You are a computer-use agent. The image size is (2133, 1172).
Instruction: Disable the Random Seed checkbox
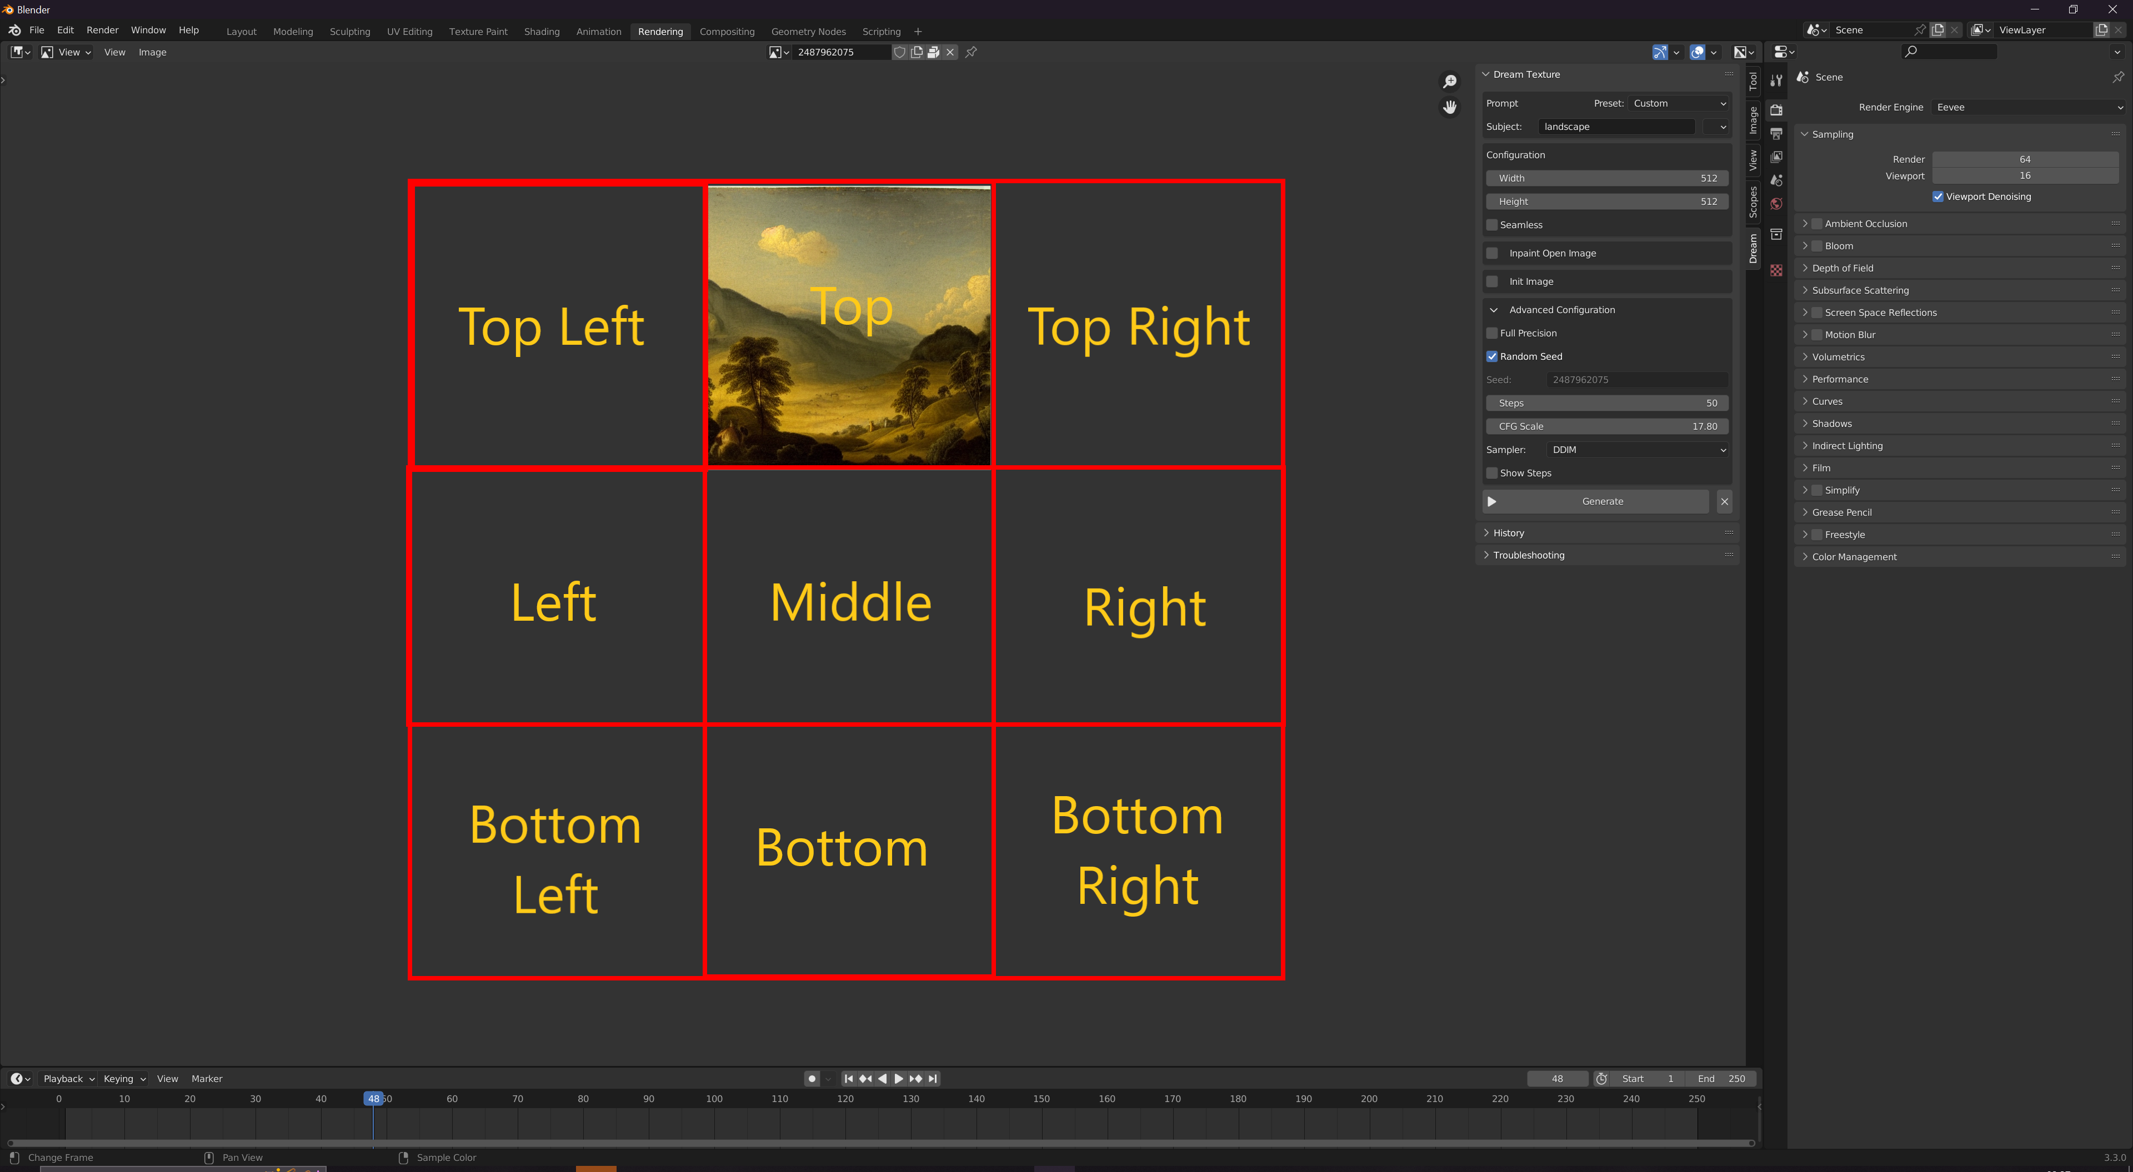coord(1491,356)
